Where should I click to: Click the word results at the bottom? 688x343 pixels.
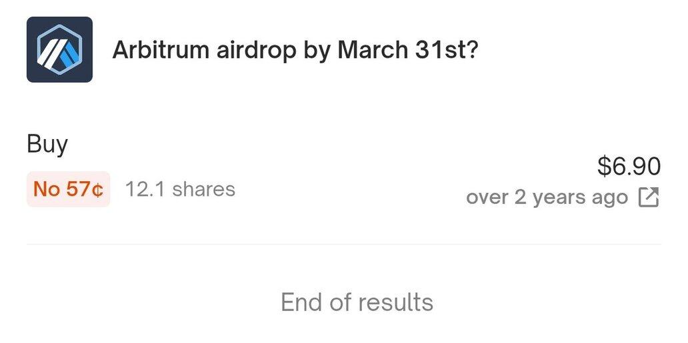click(x=396, y=302)
